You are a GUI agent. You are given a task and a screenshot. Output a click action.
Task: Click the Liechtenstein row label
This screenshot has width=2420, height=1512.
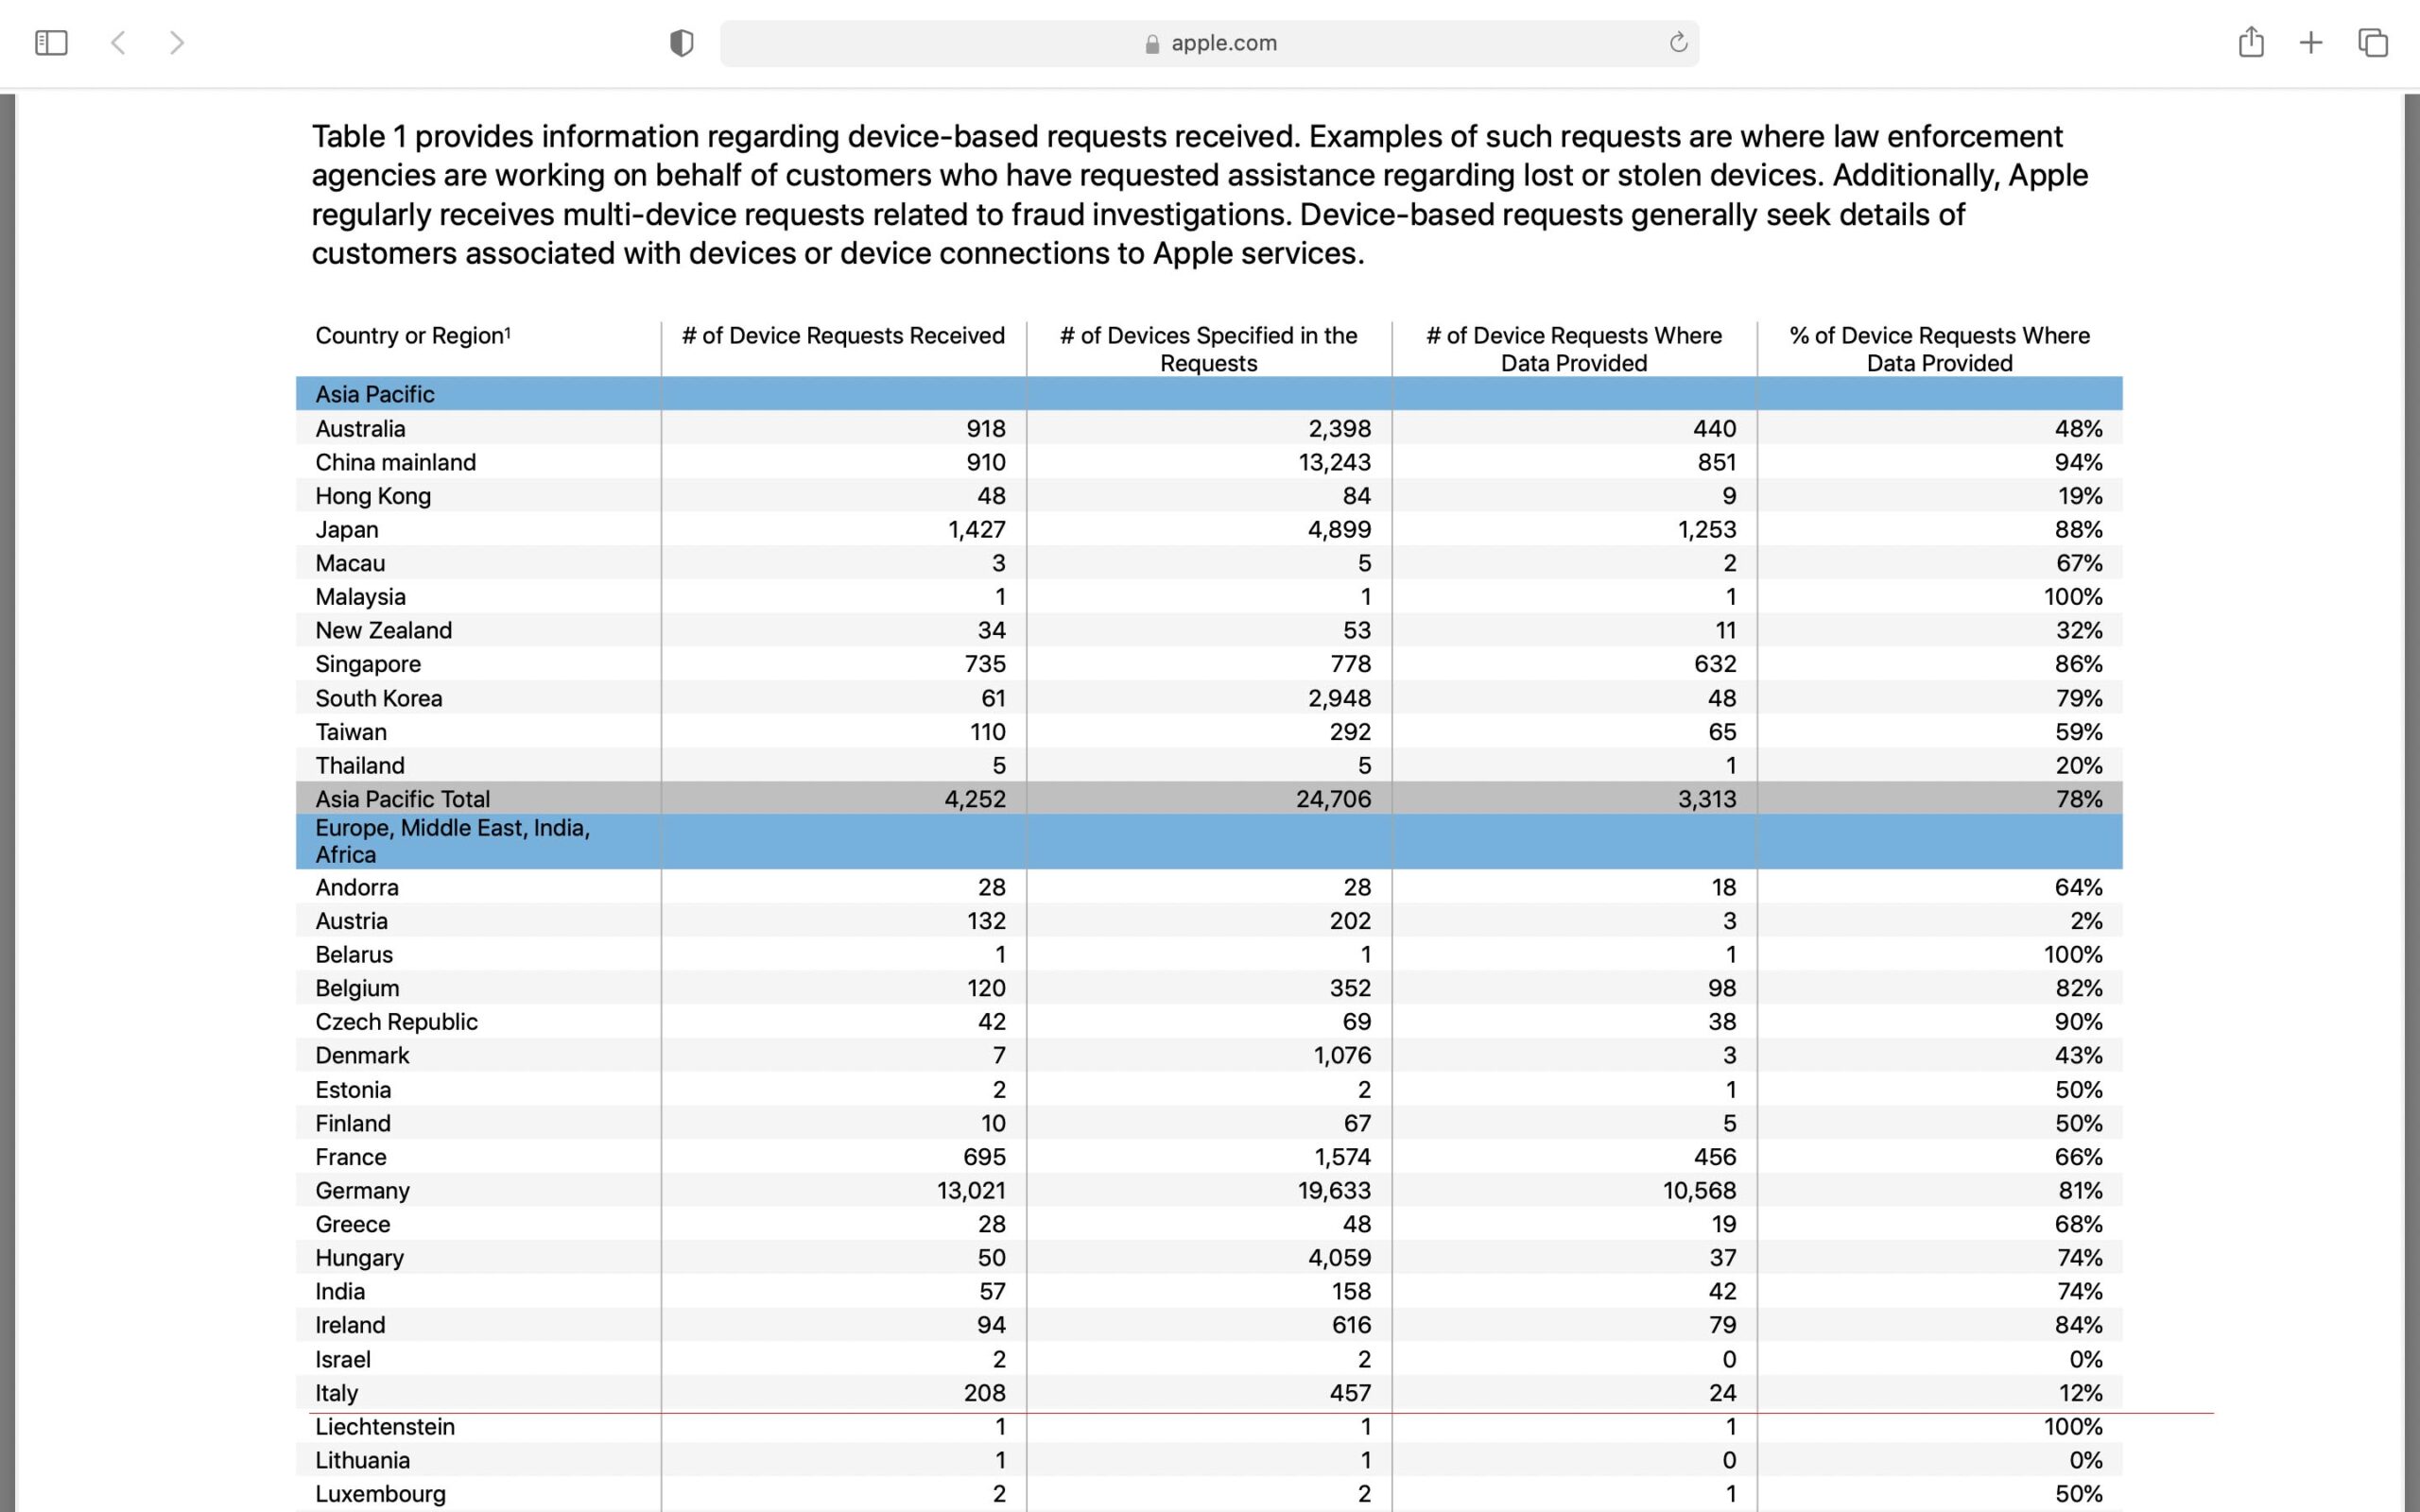[x=385, y=1427]
